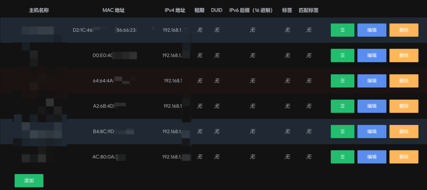Edit the A2:6B:4D host entry

(x=372, y=106)
